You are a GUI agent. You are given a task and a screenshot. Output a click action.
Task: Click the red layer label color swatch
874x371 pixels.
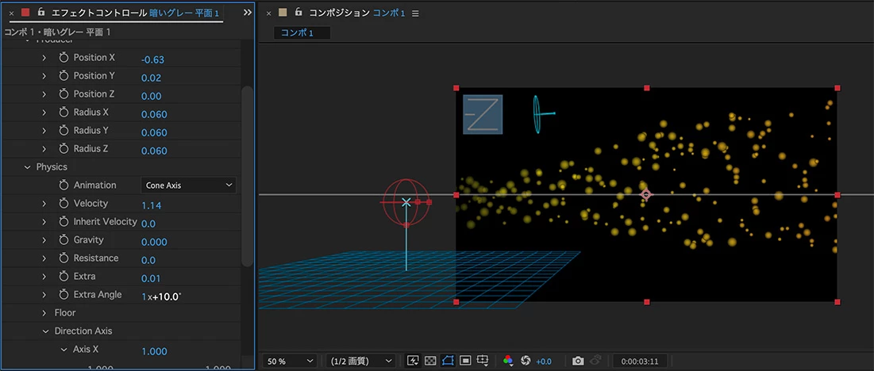coord(25,12)
